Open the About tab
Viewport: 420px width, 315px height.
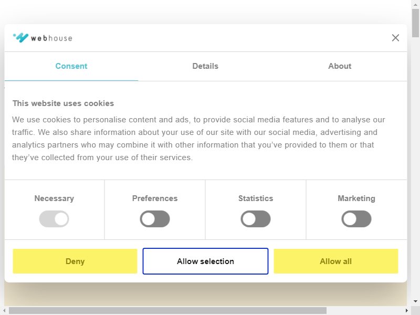(340, 66)
